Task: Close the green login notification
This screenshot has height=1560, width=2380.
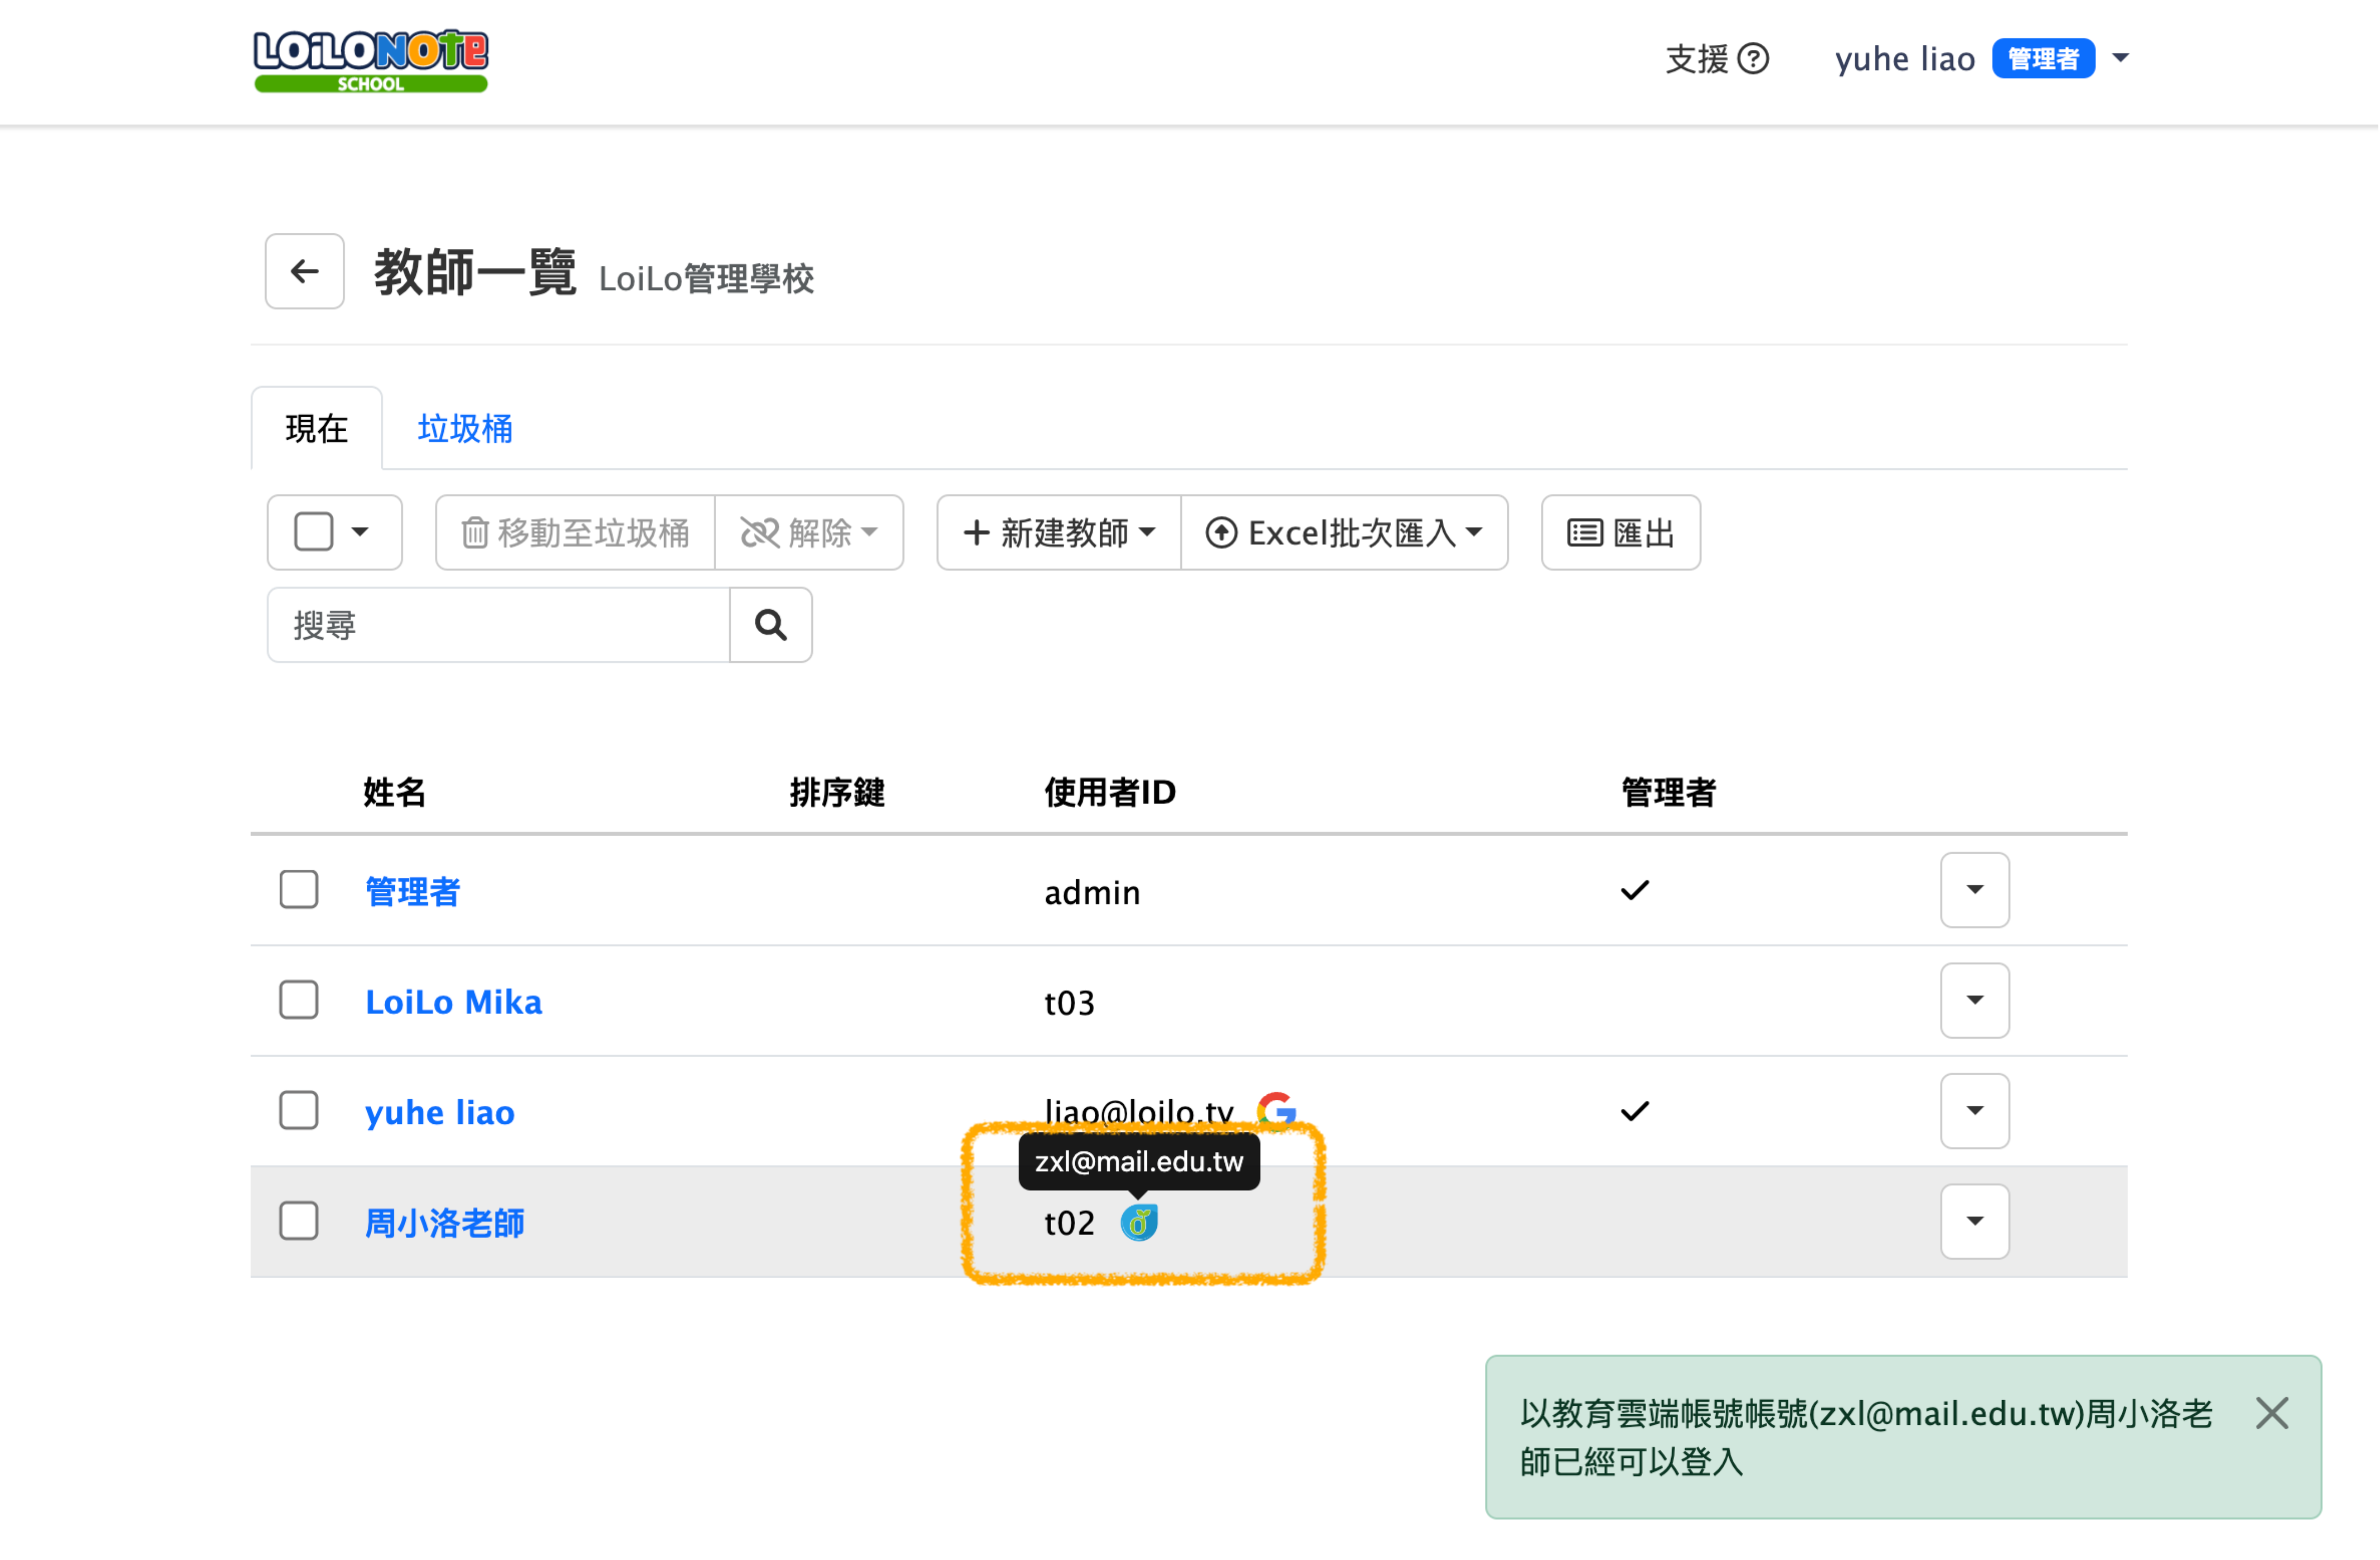Action: [2272, 1414]
